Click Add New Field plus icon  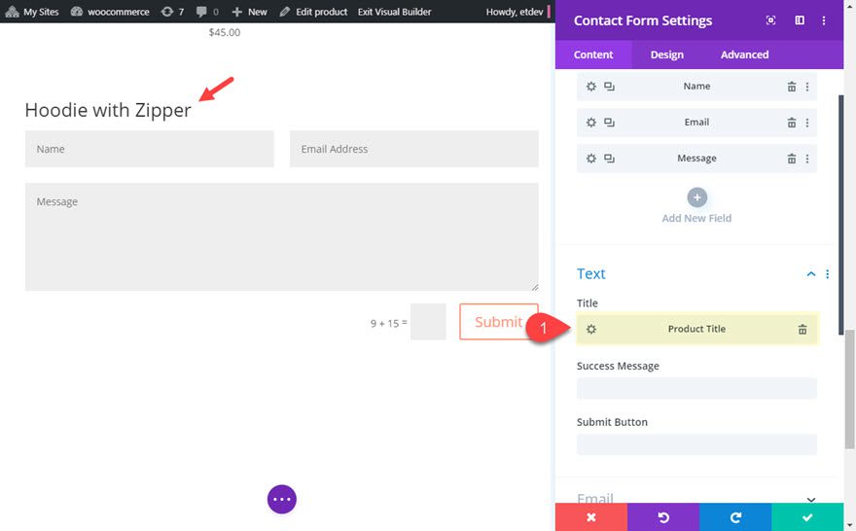pos(696,197)
